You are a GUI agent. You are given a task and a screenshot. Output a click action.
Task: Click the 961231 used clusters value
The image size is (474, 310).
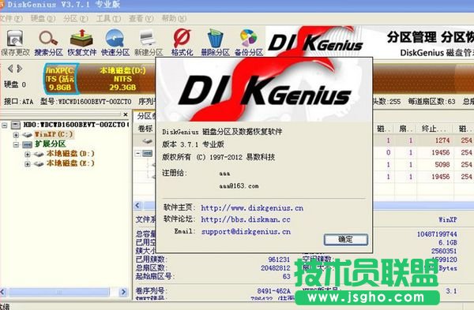tap(279, 260)
